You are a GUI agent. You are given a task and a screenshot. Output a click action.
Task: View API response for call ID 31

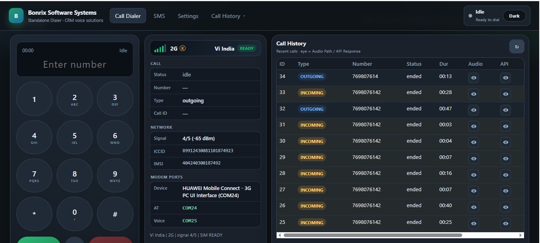coord(505,126)
